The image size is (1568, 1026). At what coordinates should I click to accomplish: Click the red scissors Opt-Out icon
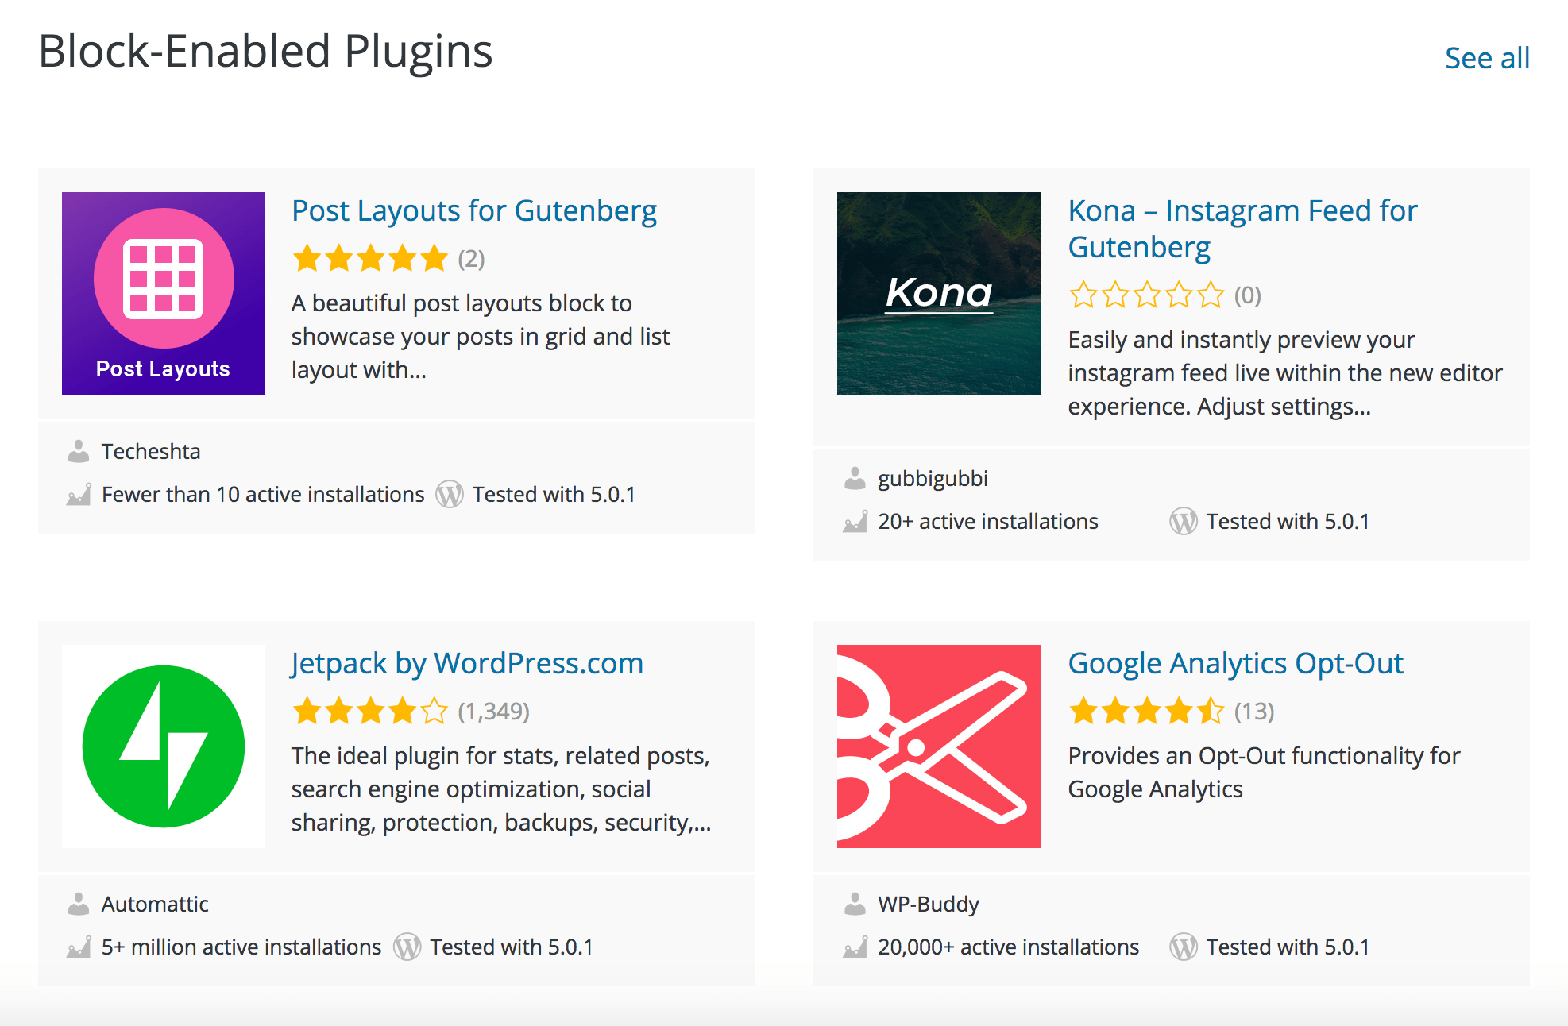pyautogui.click(x=938, y=746)
